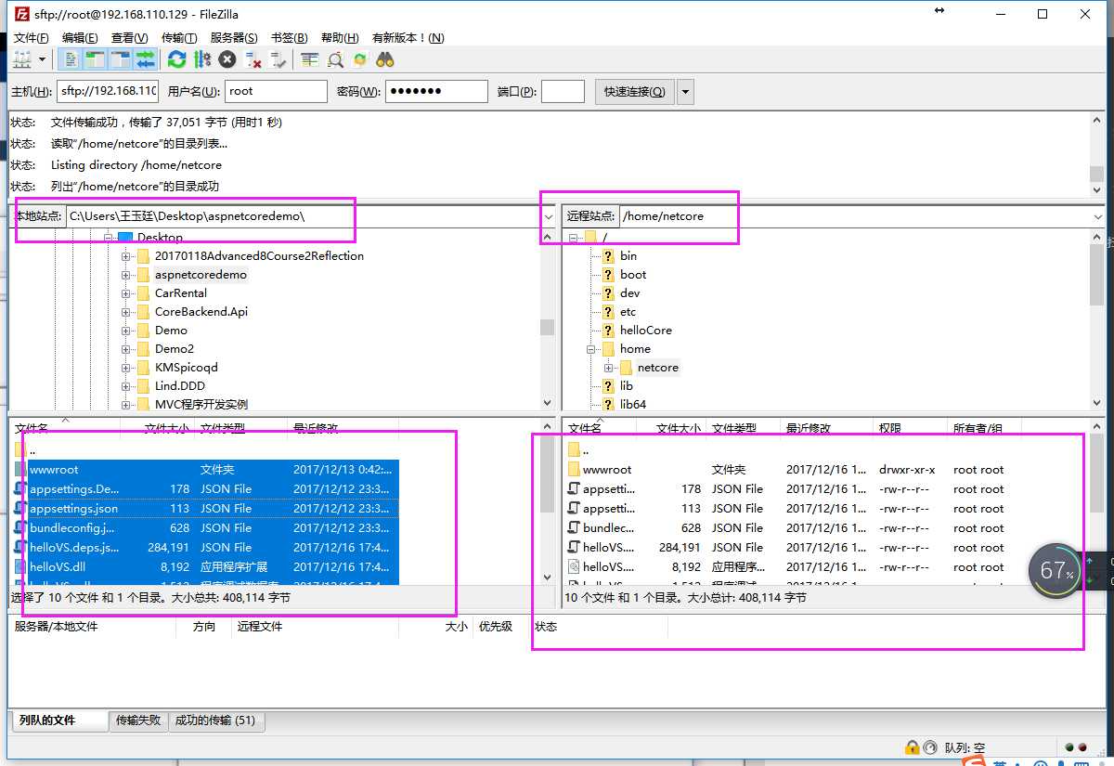Viewport: 1114px width, 766px height.
Task: Open the quick connect history dropdown
Action: [686, 91]
